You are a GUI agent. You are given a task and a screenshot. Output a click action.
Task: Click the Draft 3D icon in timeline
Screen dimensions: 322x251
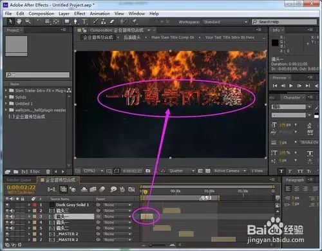(73, 189)
